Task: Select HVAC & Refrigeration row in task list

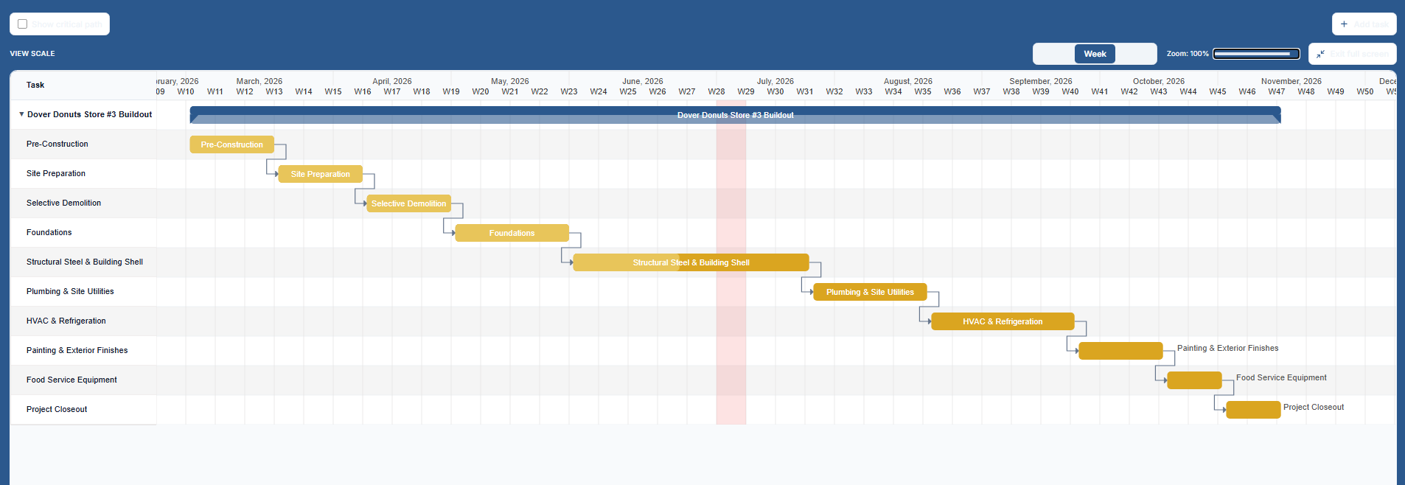Action: coord(83,321)
